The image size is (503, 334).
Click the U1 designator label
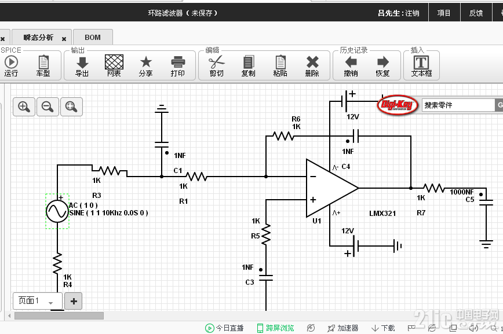[316, 221]
